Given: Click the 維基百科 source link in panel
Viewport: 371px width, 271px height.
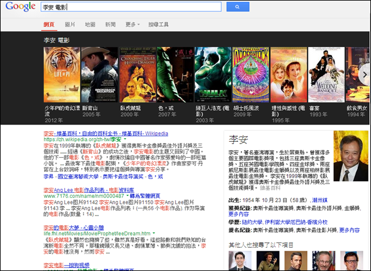Looking at the screenshot, I should (270, 188).
